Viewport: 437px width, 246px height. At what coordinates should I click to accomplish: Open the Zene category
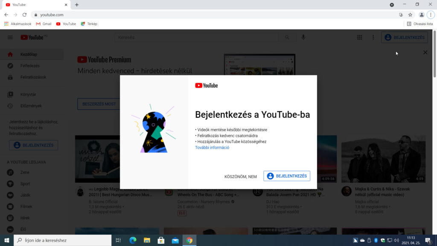pyautogui.click(x=32, y=173)
